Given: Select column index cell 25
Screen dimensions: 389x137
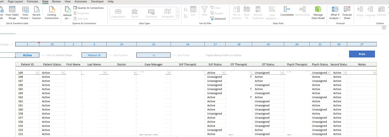Looking at the screenshot, I should [x=52, y=45].
